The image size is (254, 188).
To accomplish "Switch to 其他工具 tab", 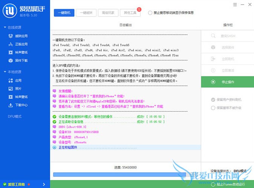I will click(x=130, y=13).
